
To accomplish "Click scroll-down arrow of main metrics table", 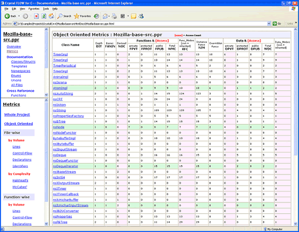I will pyautogui.click(x=295, y=224).
